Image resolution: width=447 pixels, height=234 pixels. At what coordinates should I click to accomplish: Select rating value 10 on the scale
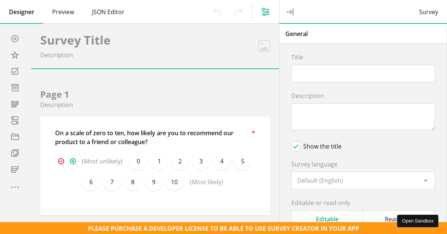click(x=174, y=182)
